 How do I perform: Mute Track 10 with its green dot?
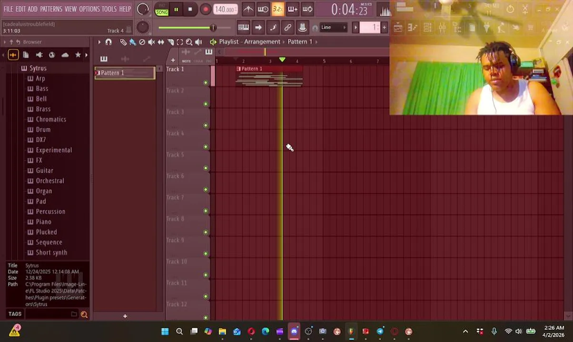pos(206,275)
